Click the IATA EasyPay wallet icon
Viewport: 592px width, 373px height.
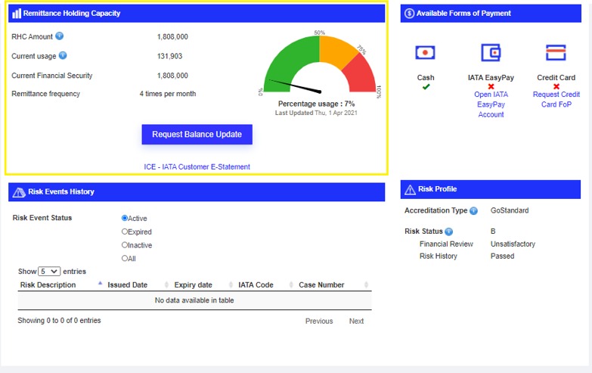pyautogui.click(x=491, y=53)
